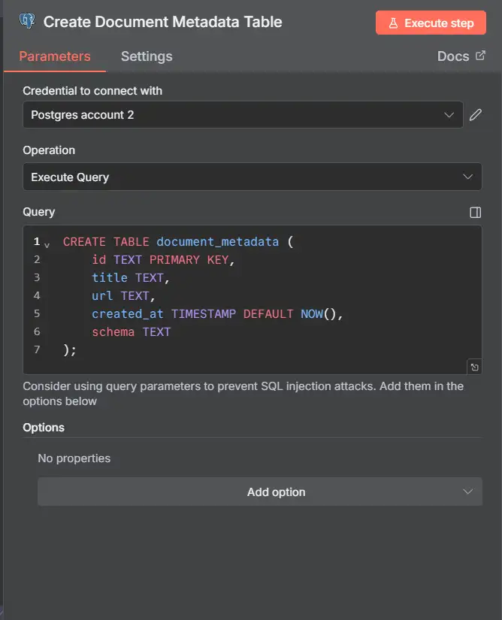Edit credential using the pencil icon
The height and width of the screenshot is (620, 502).
point(474,114)
